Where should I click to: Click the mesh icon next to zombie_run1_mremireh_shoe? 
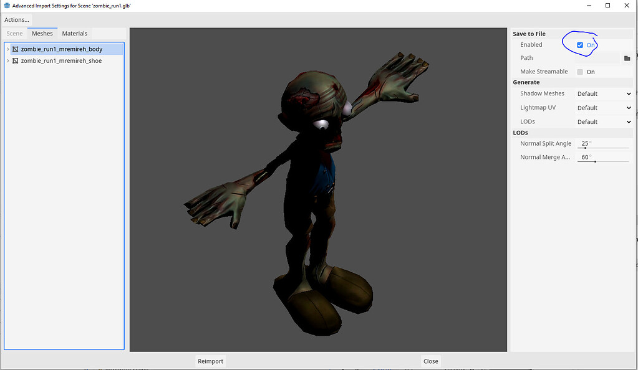[x=15, y=60]
